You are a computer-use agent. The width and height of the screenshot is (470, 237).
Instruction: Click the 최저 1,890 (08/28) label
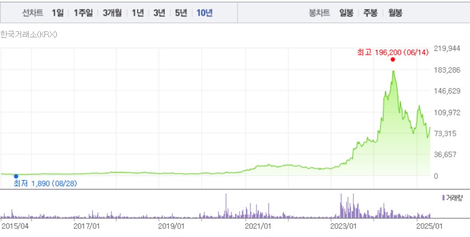tap(45, 183)
